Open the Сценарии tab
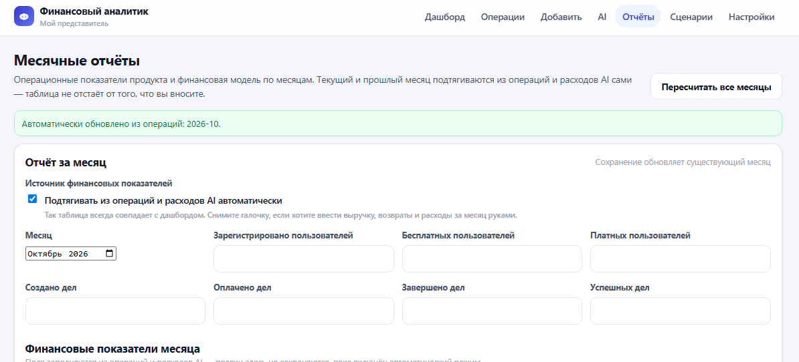 (x=691, y=17)
